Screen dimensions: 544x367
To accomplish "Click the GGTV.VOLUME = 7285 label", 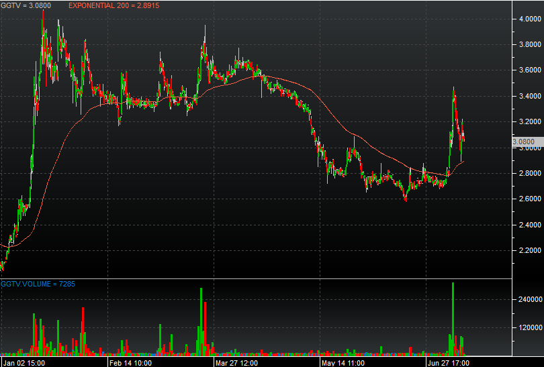I will 38,284.
